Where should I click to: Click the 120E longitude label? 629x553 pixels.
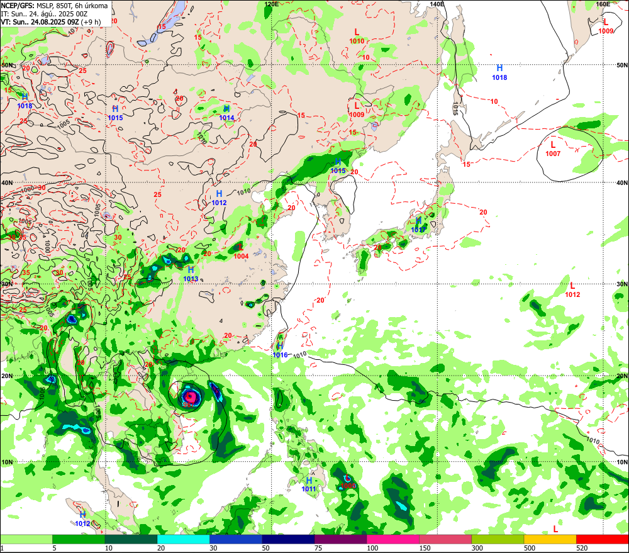click(272, 4)
